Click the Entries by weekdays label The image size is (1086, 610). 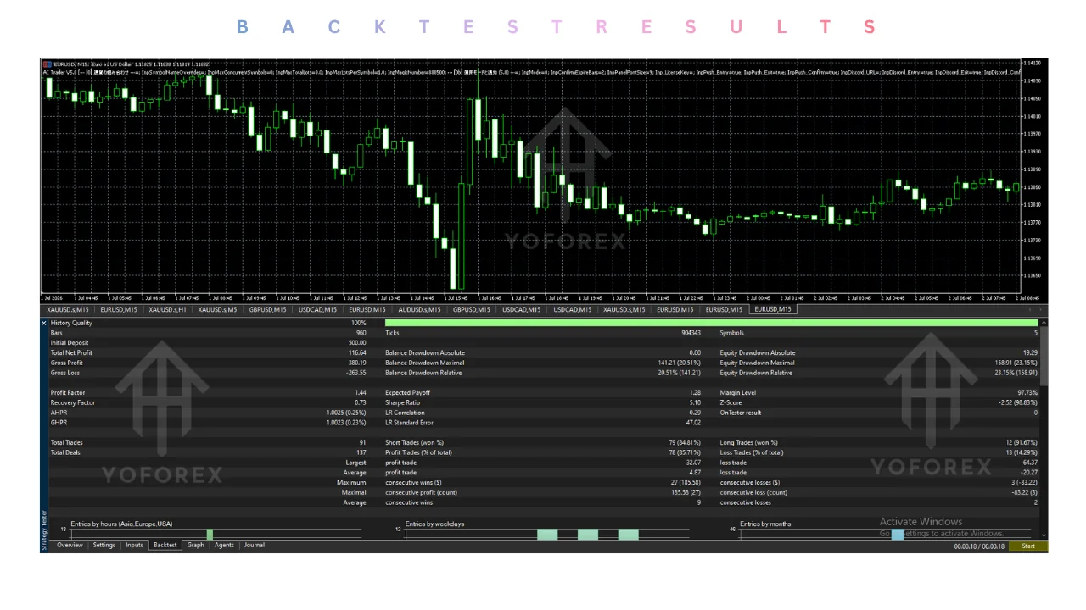pyautogui.click(x=434, y=524)
